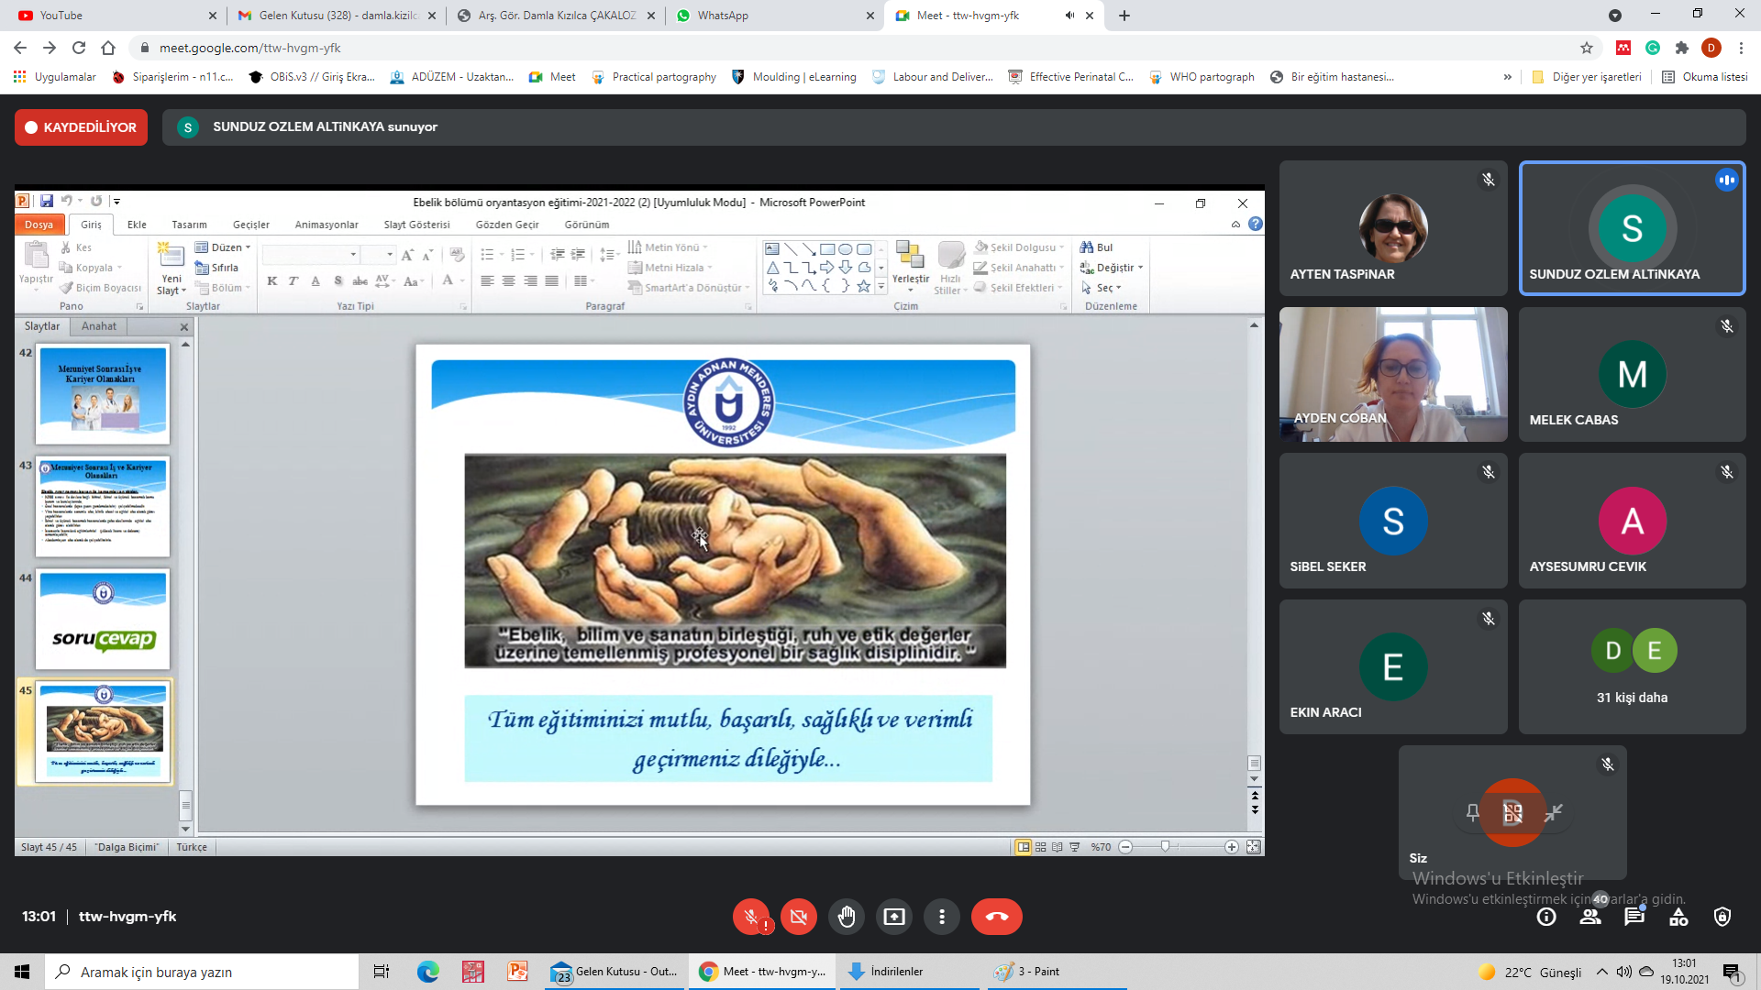Open the meeting details info icon
Image resolution: width=1761 pixels, height=990 pixels.
click(x=1546, y=917)
